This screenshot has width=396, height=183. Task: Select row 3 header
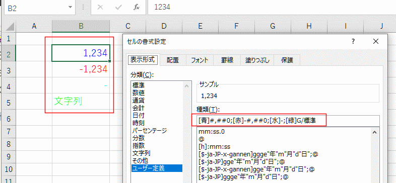point(9,69)
